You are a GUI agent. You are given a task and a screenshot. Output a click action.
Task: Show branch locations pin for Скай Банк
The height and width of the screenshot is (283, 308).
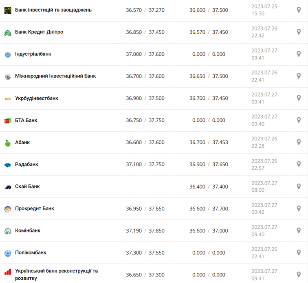[299, 186]
